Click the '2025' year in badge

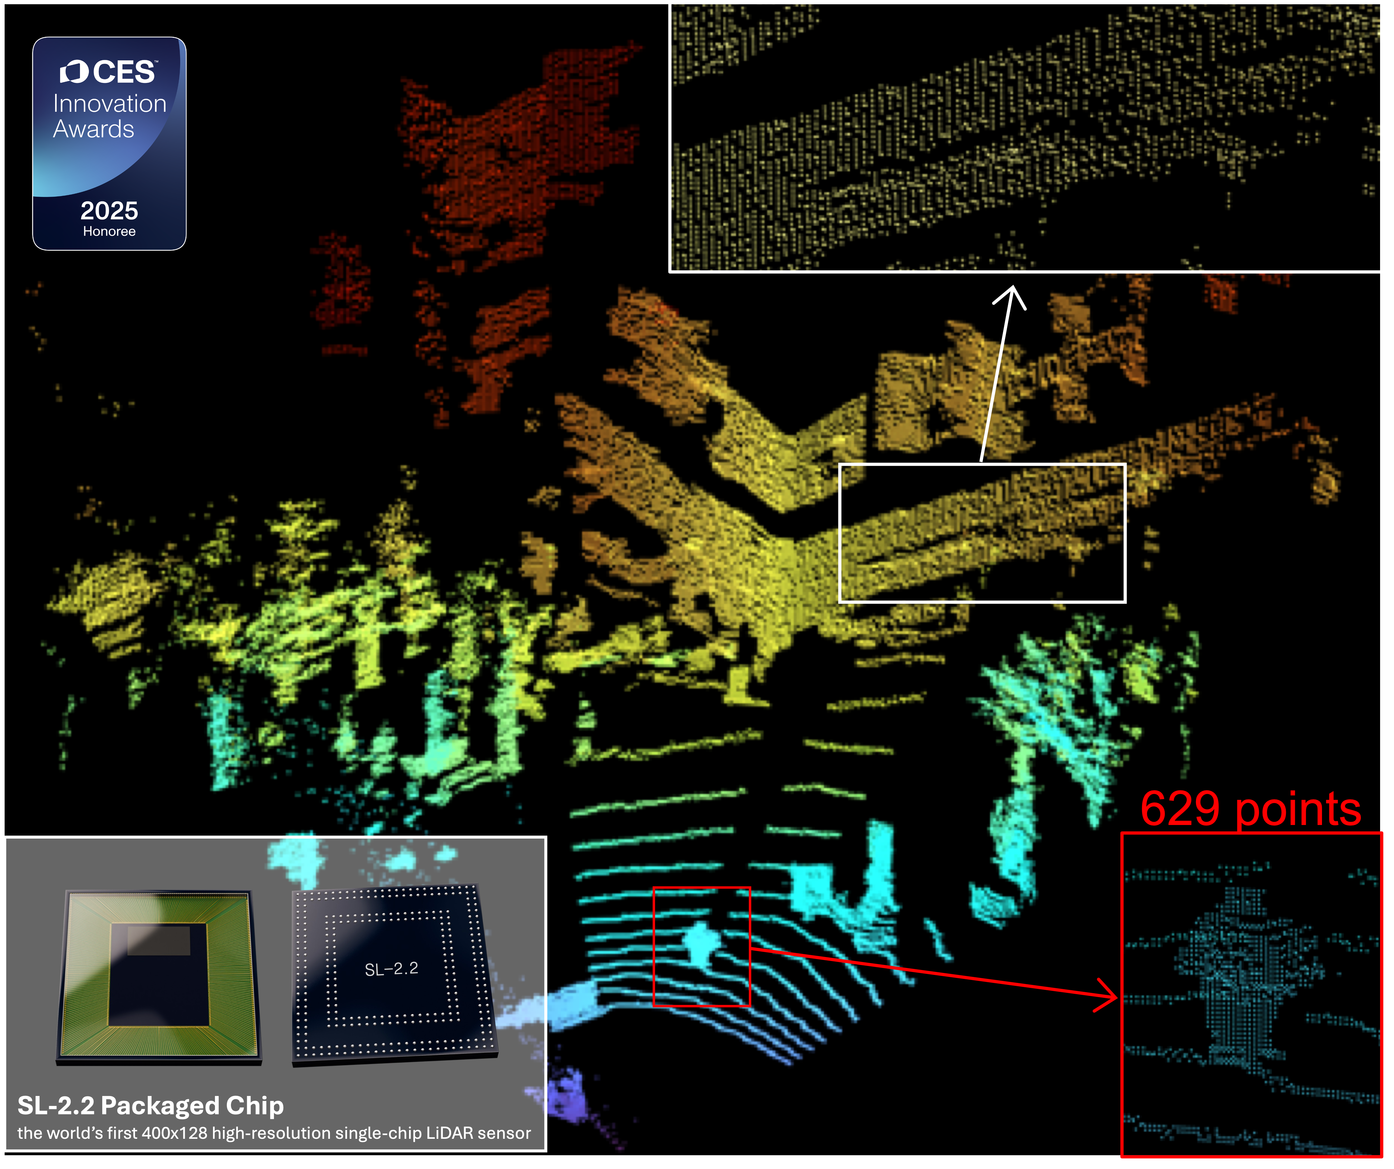tap(109, 211)
